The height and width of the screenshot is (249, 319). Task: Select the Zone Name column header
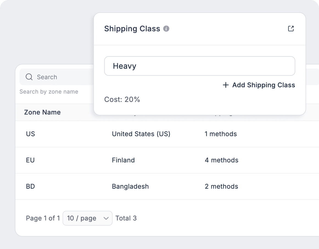42,112
